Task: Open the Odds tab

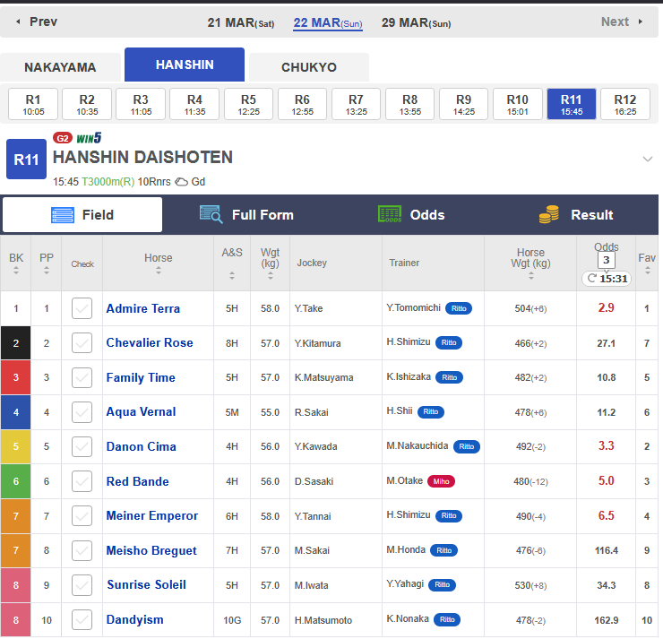Action: (x=411, y=215)
